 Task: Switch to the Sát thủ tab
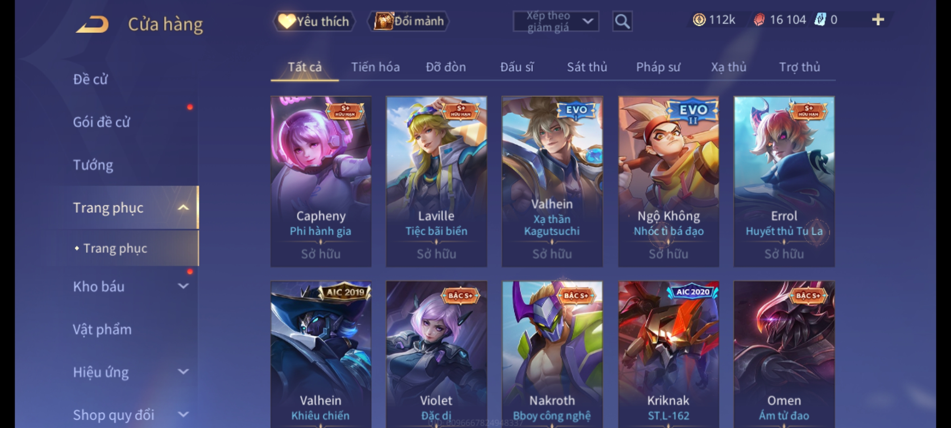(x=587, y=67)
